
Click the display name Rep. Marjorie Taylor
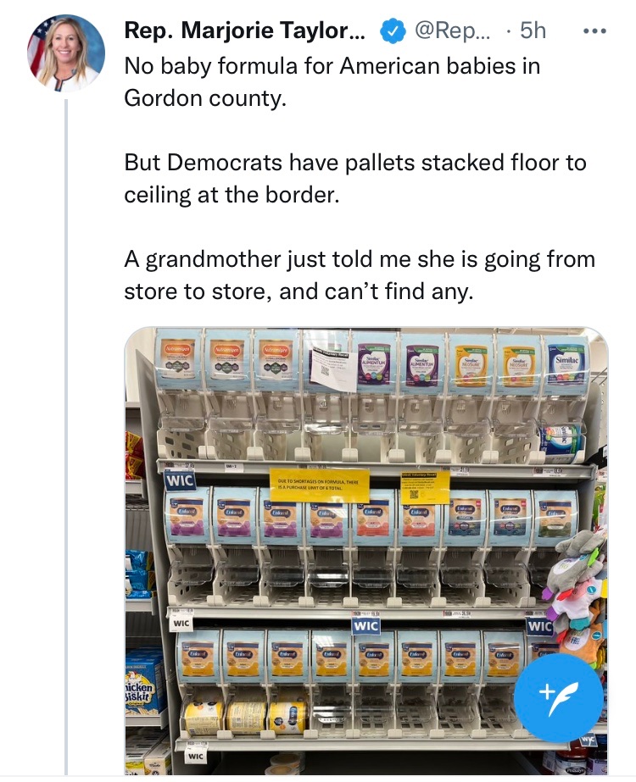click(x=244, y=31)
